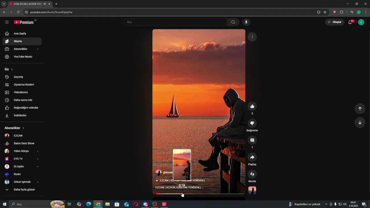Open the Chrome profile avatar
Image resolution: width=370 pixels, height=208 pixels.
coord(359,12)
